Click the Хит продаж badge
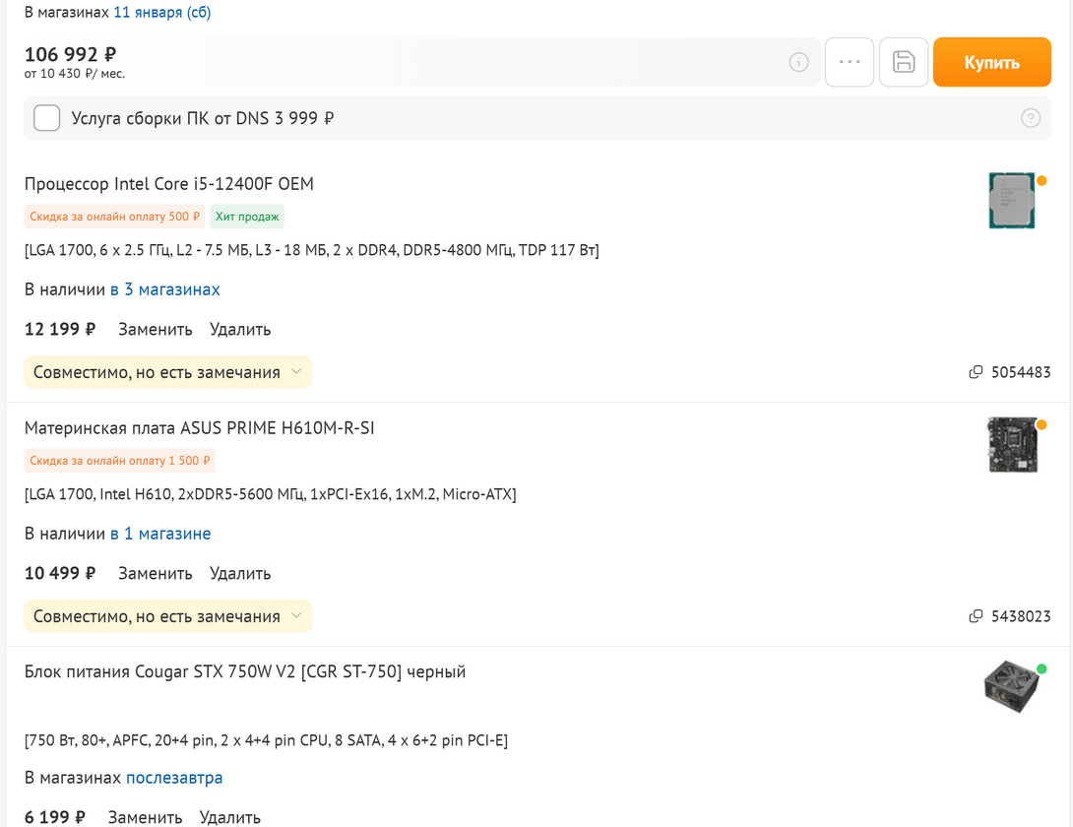Viewport: 1073px width, 827px height. click(247, 217)
